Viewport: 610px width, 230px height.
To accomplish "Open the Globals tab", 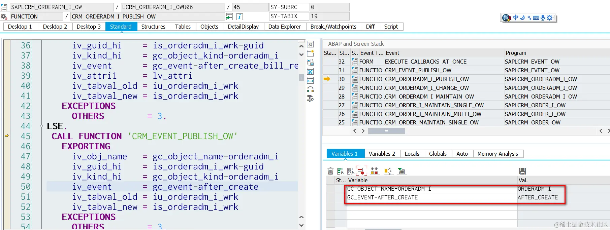I will pos(438,154).
